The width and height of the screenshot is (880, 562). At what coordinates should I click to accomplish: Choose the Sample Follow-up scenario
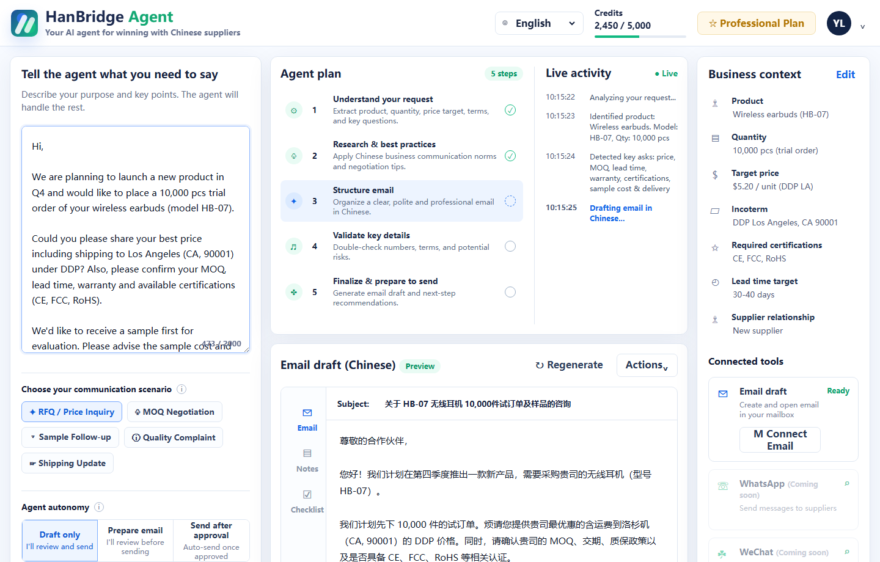click(70, 437)
